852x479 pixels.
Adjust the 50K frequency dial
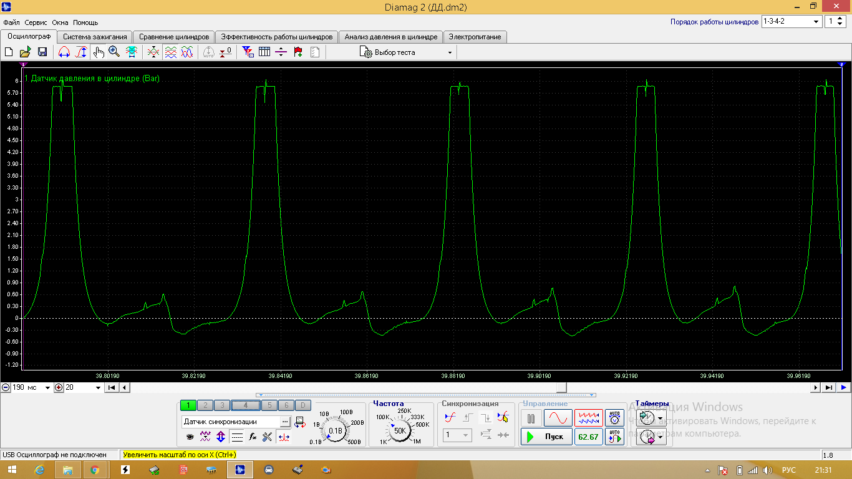click(400, 430)
